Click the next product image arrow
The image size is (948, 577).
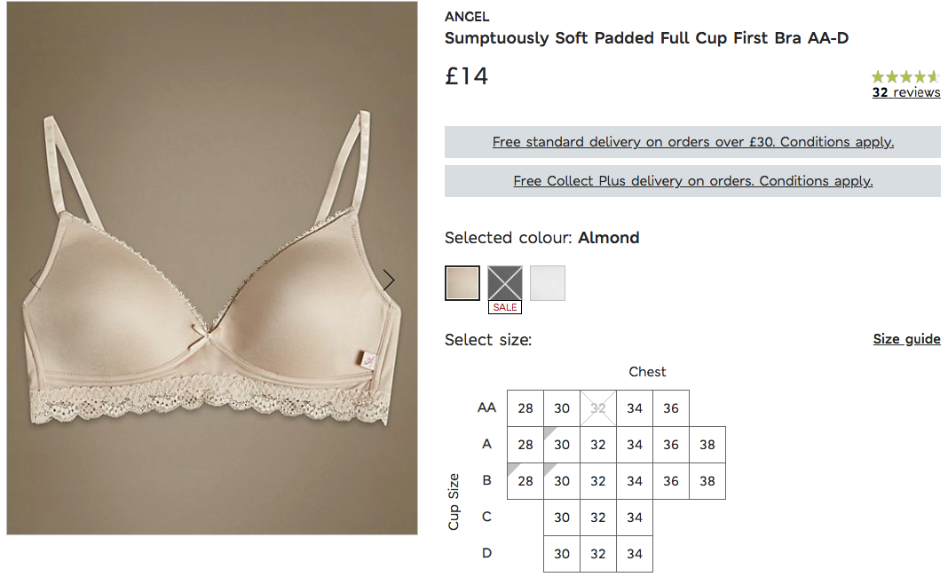(388, 280)
